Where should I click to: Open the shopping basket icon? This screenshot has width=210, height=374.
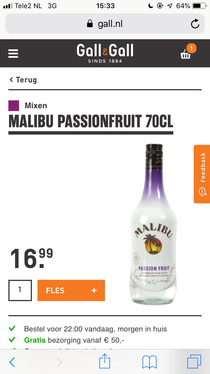click(x=185, y=54)
